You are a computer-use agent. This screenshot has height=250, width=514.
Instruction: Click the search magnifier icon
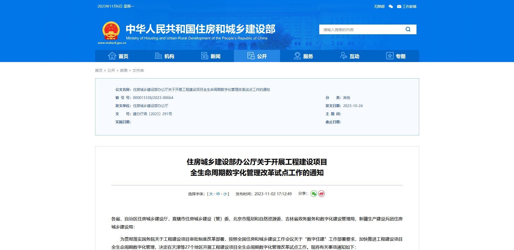408,29
